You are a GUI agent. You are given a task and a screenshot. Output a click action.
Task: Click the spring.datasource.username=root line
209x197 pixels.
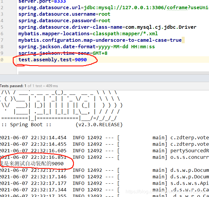[x=64, y=14]
